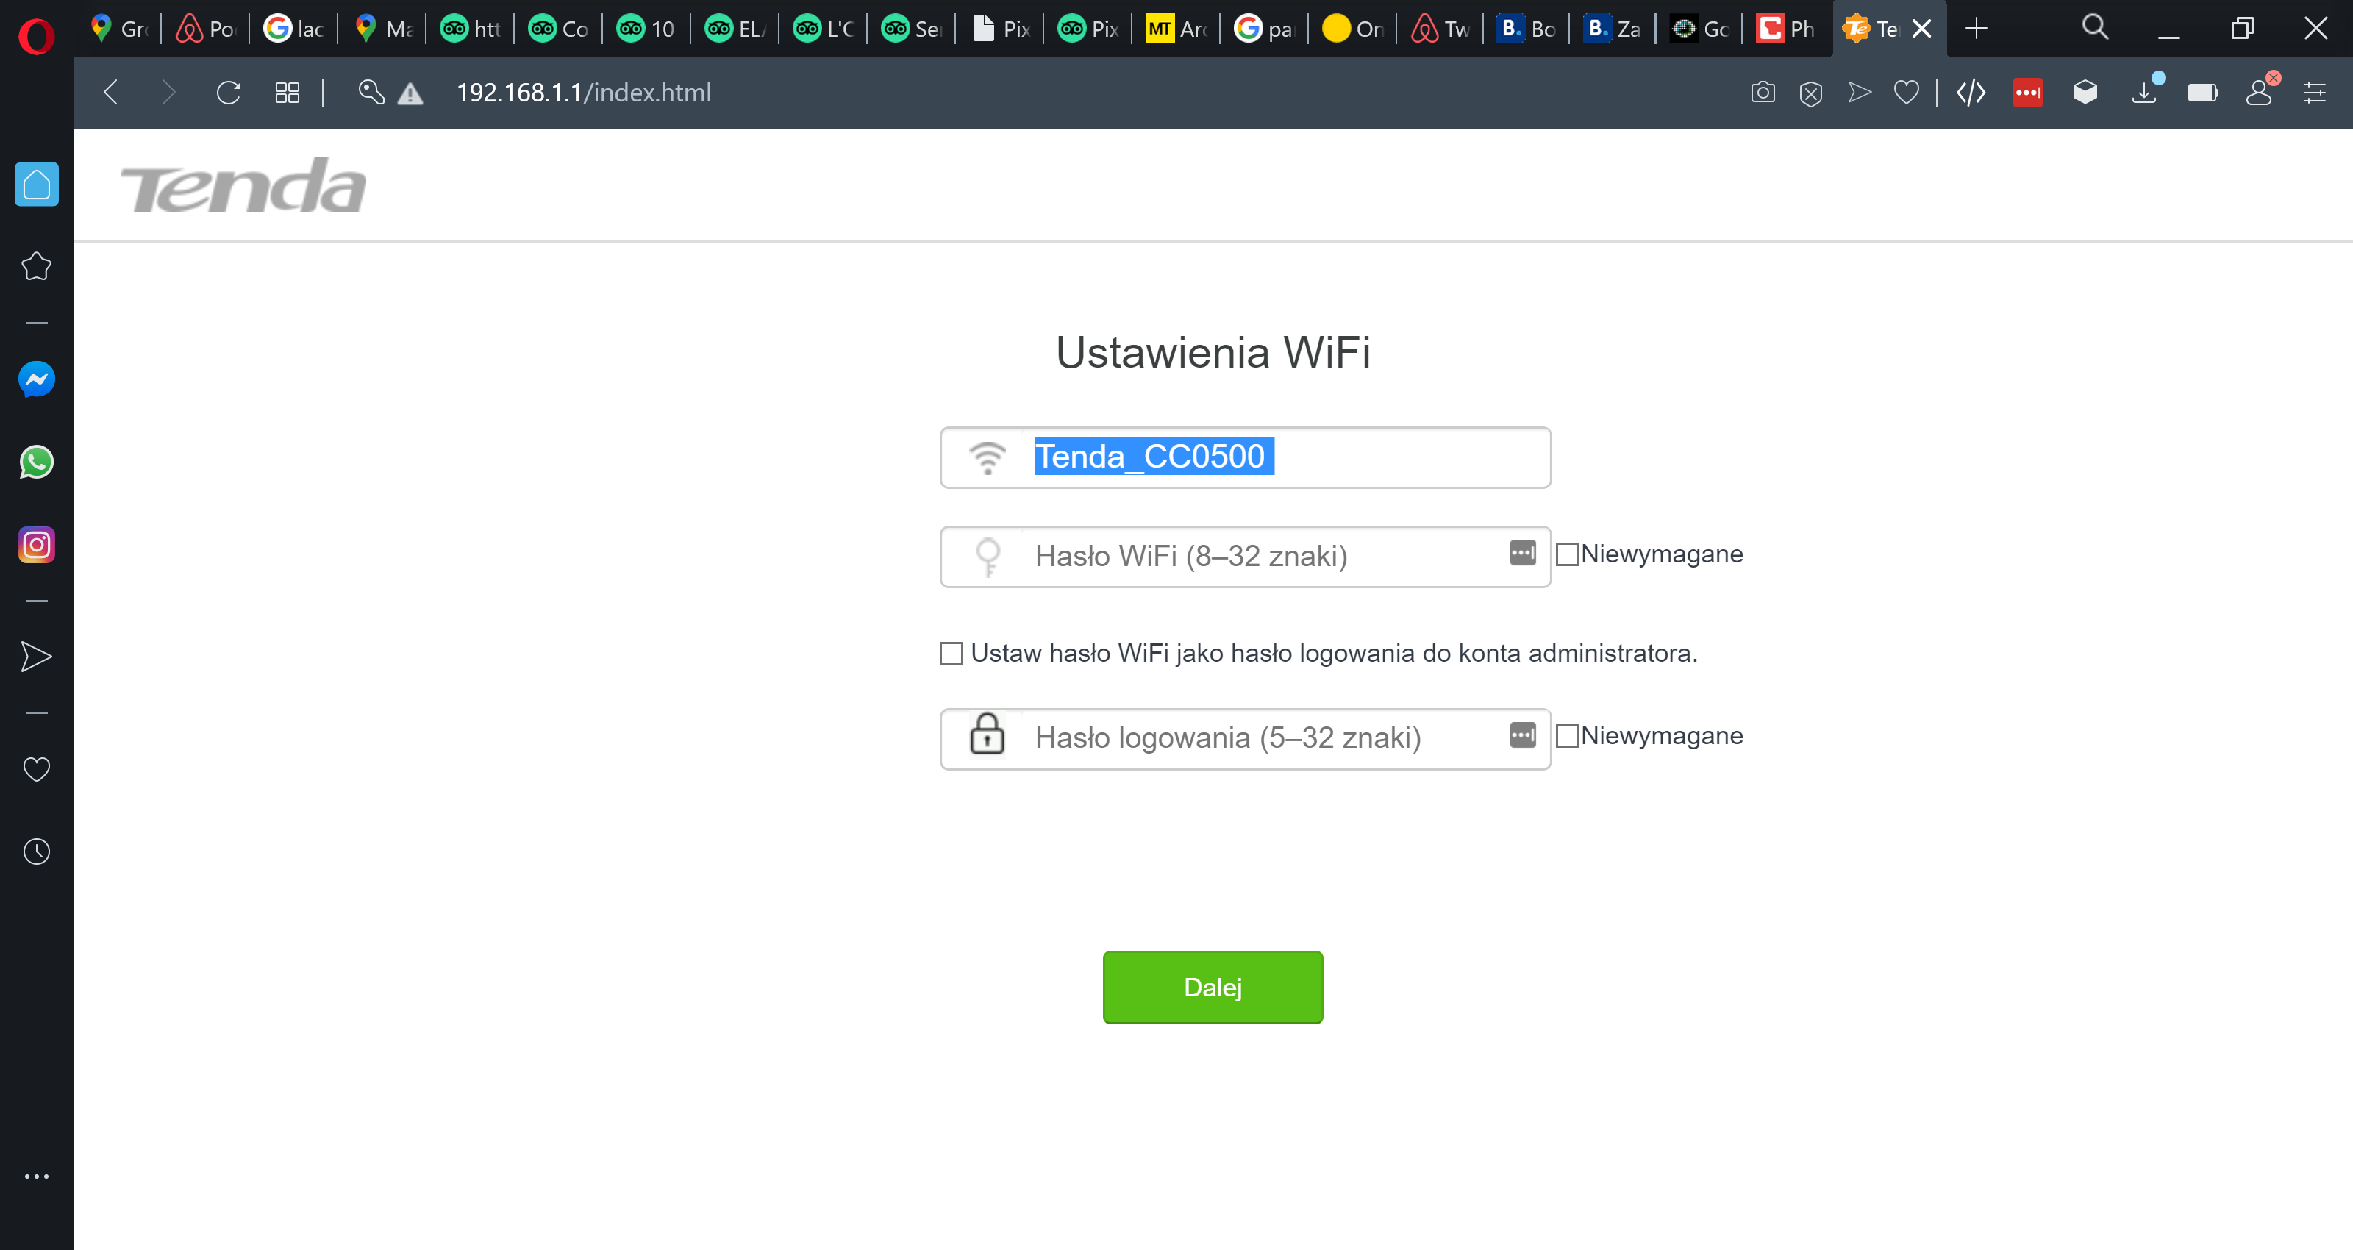Open the Speed Dial start page grid

[287, 93]
